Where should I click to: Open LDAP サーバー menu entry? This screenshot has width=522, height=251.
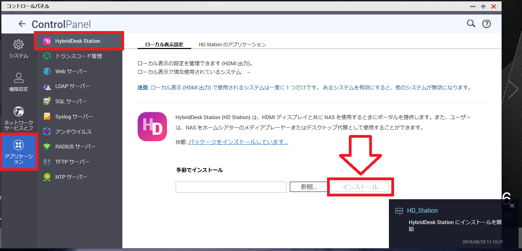tap(79, 86)
